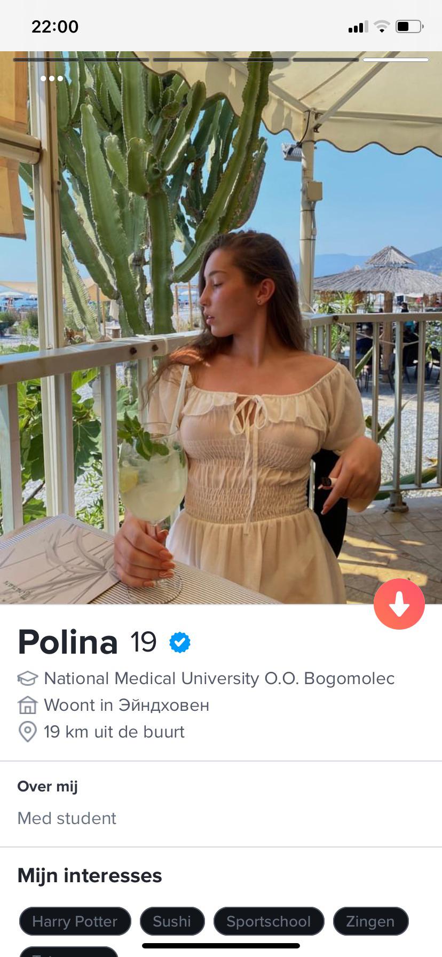
Task: Tap the location pin distance icon
Action: 28,732
